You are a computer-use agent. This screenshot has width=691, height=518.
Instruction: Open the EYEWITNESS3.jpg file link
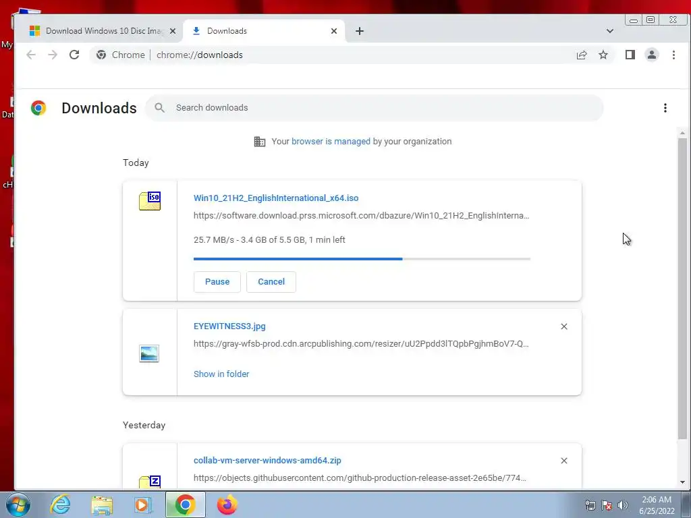pyautogui.click(x=229, y=326)
